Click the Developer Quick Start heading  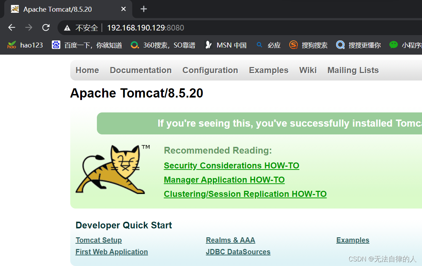(124, 225)
